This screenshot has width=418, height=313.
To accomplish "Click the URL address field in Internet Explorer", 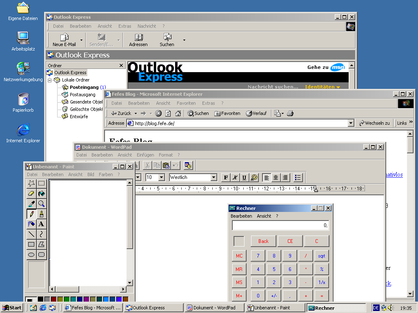I will pos(237,123).
